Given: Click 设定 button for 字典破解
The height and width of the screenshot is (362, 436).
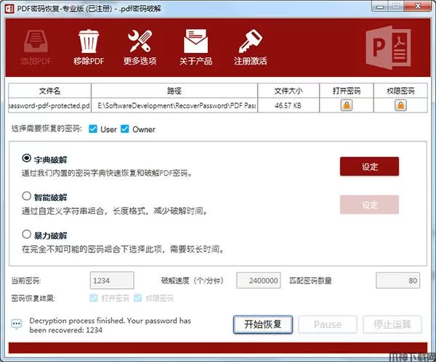Looking at the screenshot, I should [x=370, y=167].
